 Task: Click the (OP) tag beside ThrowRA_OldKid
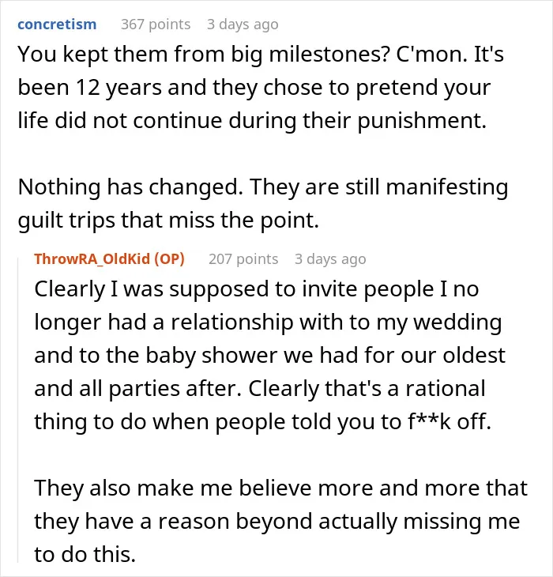[170, 258]
